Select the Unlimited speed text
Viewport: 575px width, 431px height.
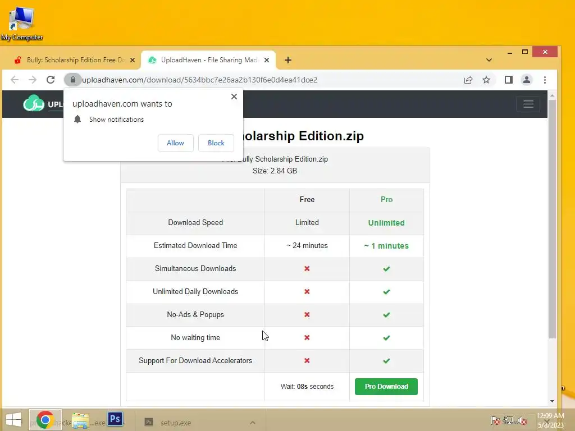tap(386, 223)
